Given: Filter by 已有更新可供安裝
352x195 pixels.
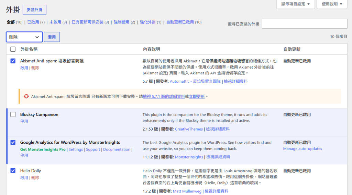Looking at the screenshot, I should [x=88, y=22].
